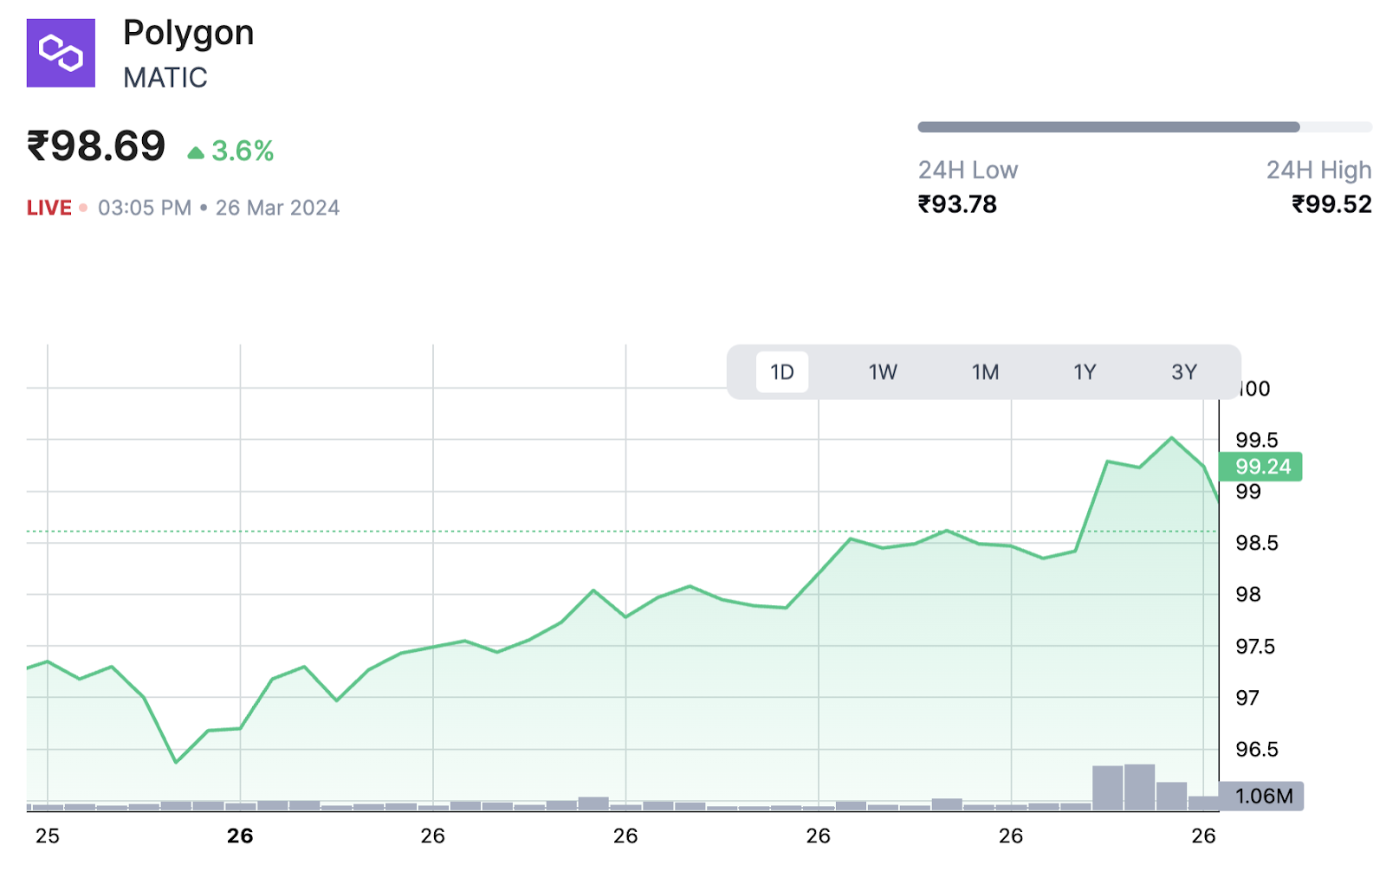The width and height of the screenshot is (1386, 871).
Task: Click the 3.6% change percentage
Action: 243,152
